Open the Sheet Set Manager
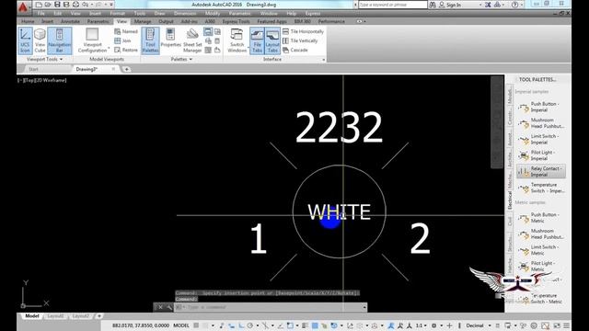The image size is (589, 331). 192,40
